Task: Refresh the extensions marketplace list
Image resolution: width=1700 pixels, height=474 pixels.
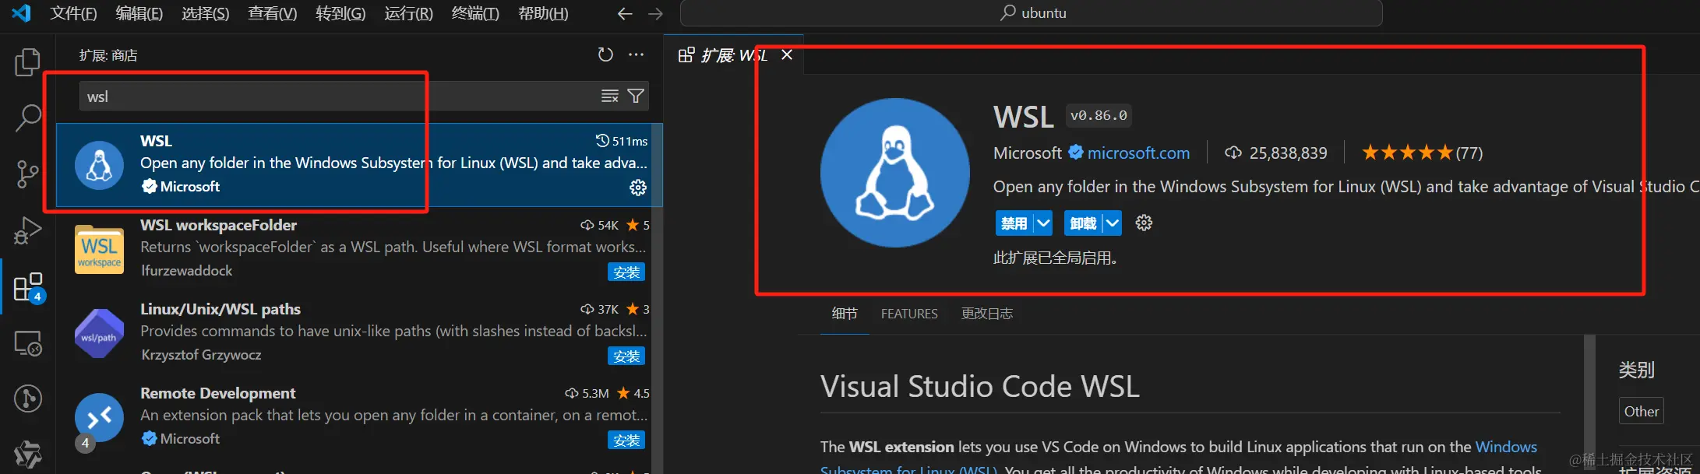Action: coord(605,54)
